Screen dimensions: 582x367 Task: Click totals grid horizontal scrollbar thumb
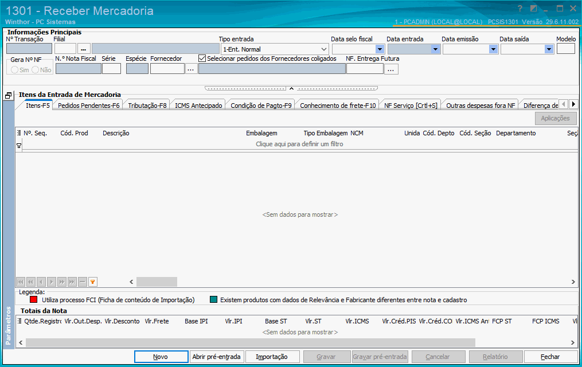click(251, 342)
